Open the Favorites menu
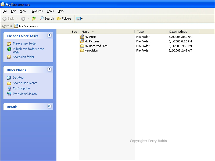The image size is (215, 161). click(37, 11)
